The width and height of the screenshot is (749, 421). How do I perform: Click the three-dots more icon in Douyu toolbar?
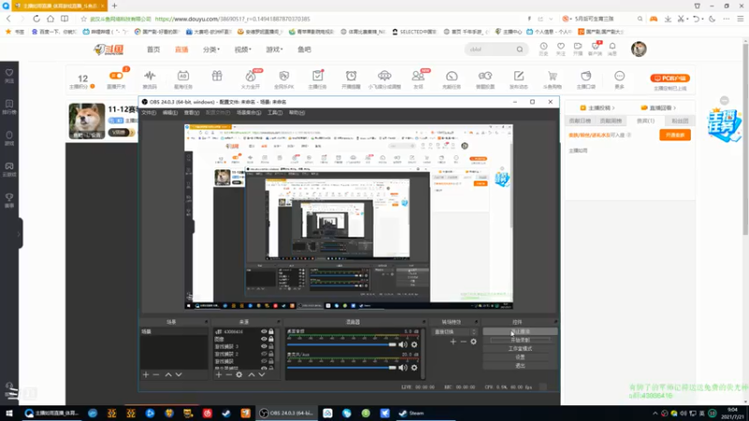620,76
